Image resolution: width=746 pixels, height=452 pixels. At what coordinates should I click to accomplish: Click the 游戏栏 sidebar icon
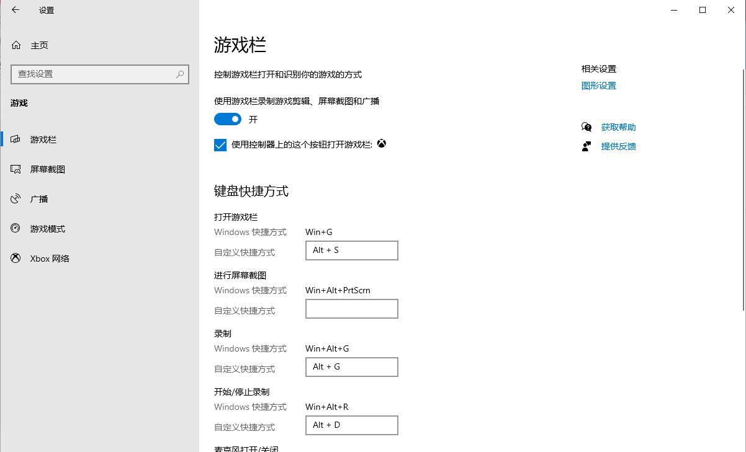tap(16, 140)
